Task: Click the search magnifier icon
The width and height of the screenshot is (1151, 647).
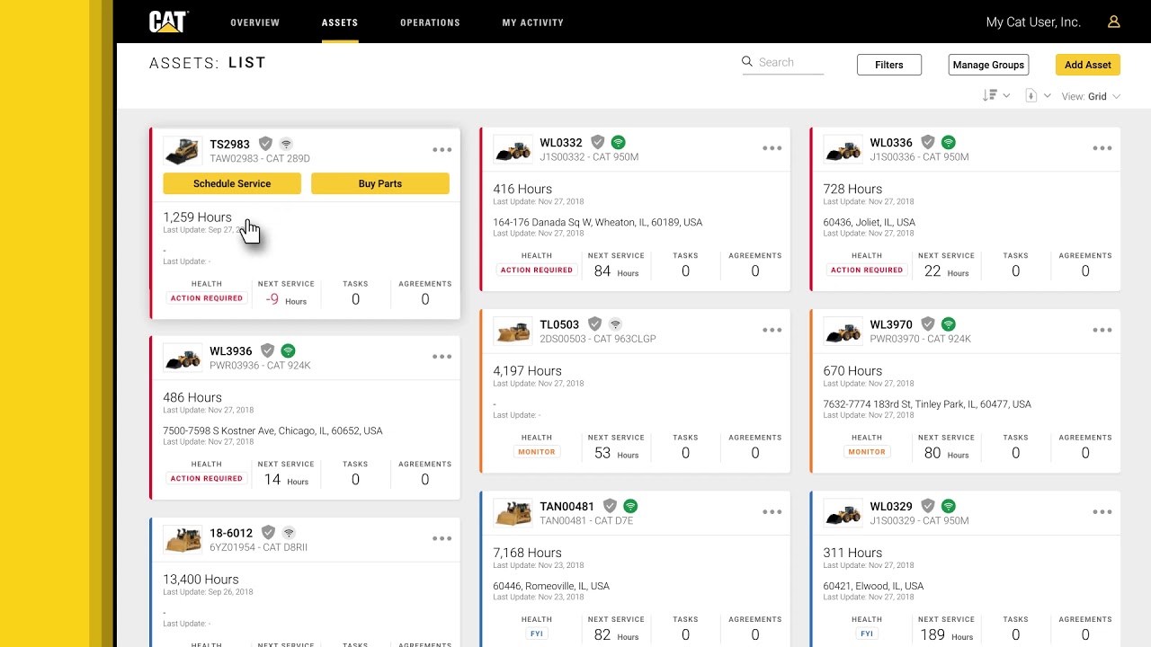Action: (x=747, y=62)
